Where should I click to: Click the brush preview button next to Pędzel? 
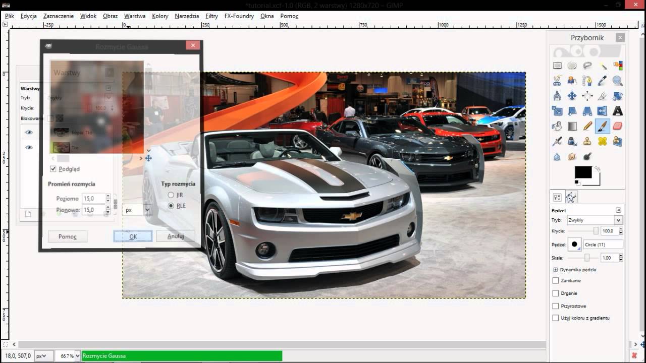tap(574, 245)
